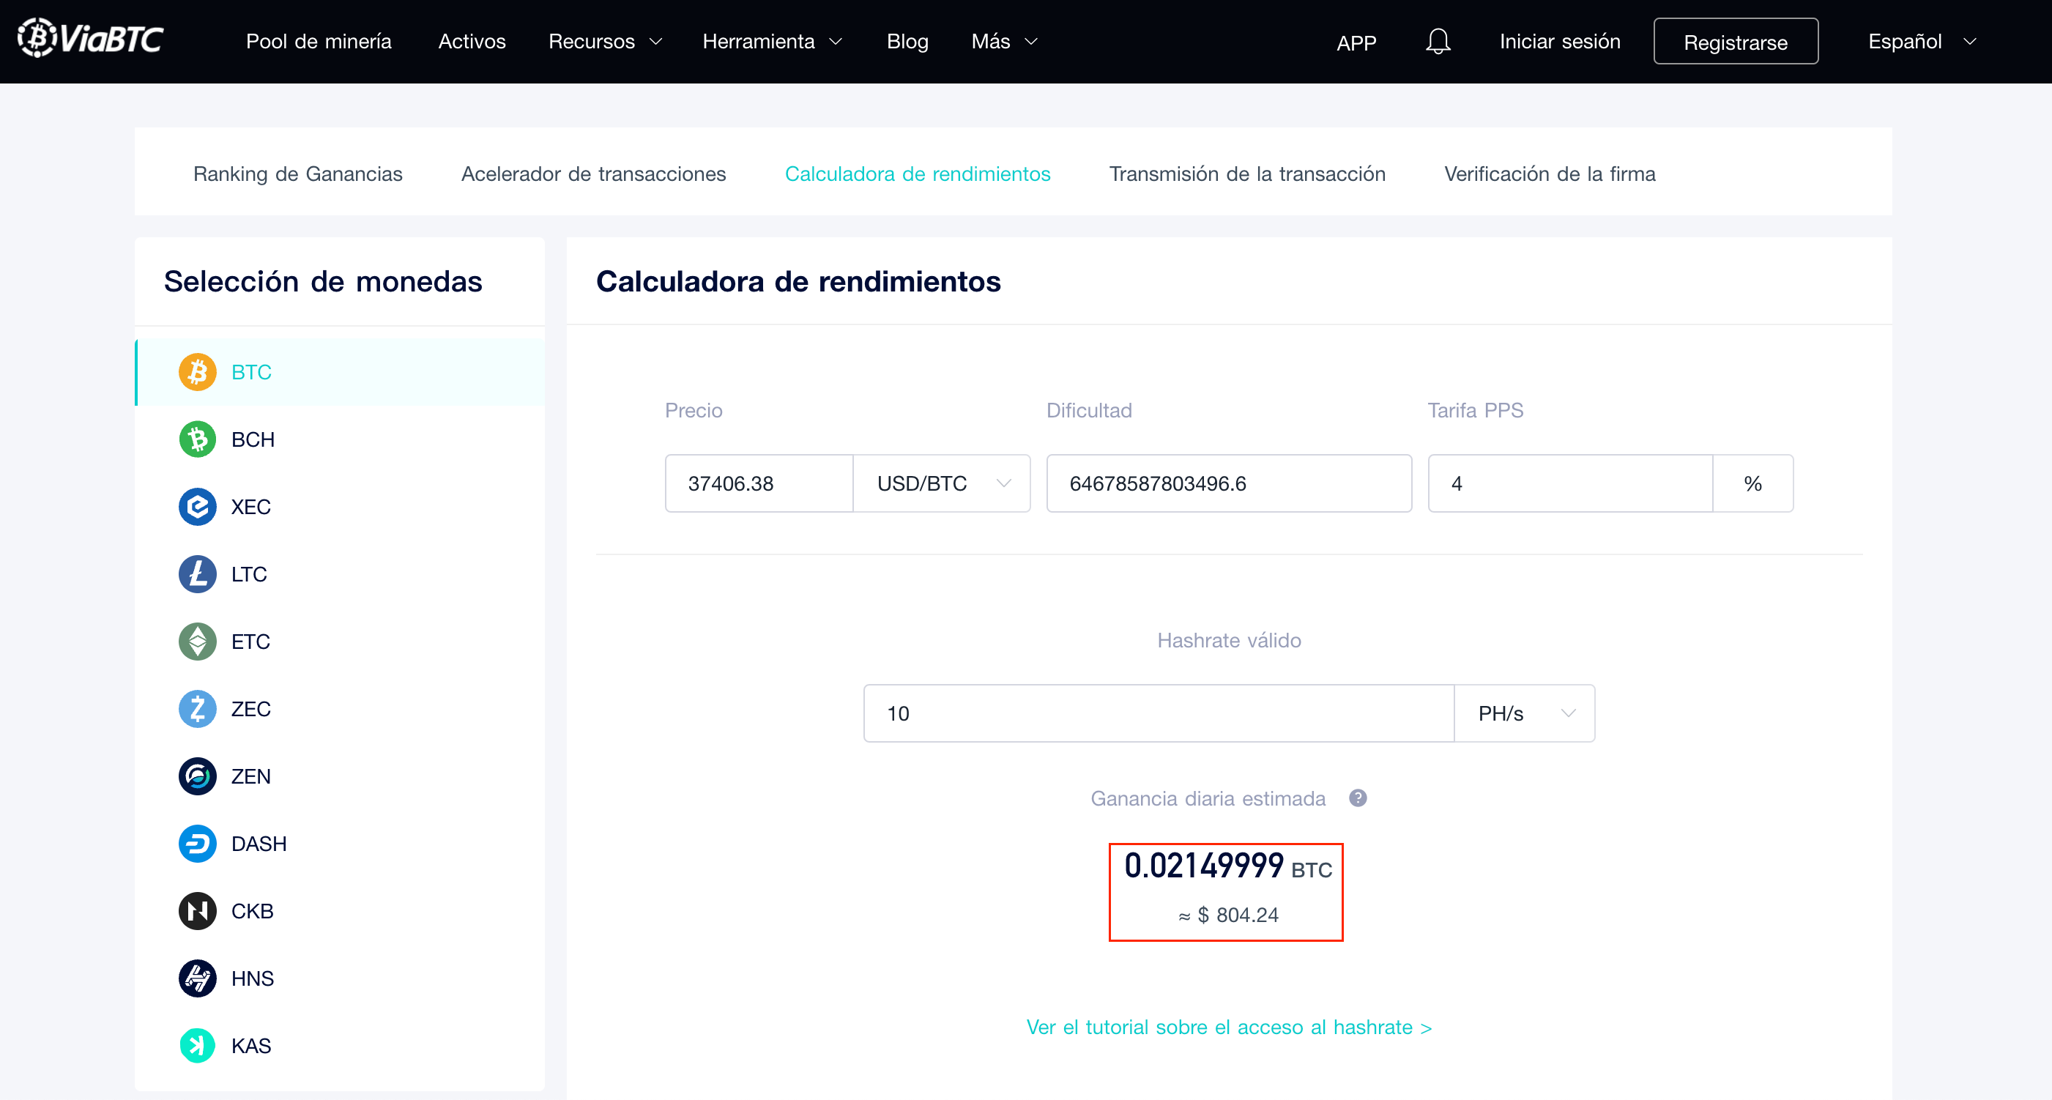Switch to Verificación de la firma tab

(1550, 174)
